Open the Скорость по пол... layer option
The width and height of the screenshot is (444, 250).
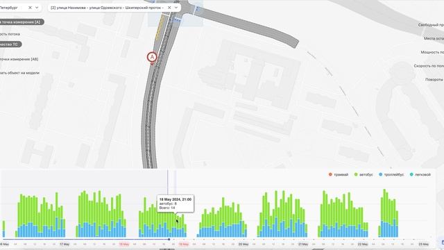429,66
